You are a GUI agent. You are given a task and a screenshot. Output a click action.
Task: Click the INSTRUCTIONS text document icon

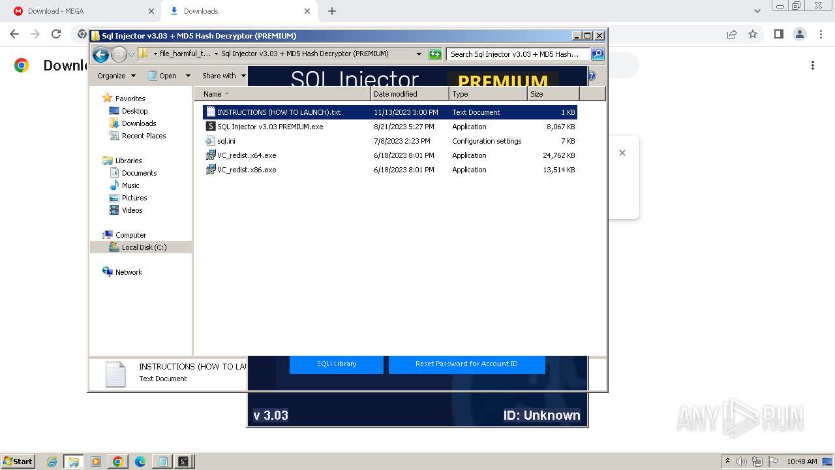coord(211,112)
